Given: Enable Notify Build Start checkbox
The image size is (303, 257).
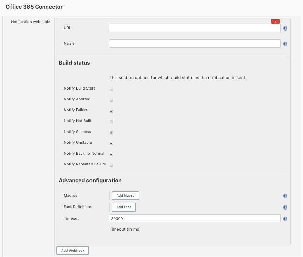Looking at the screenshot, I should [x=111, y=90].
